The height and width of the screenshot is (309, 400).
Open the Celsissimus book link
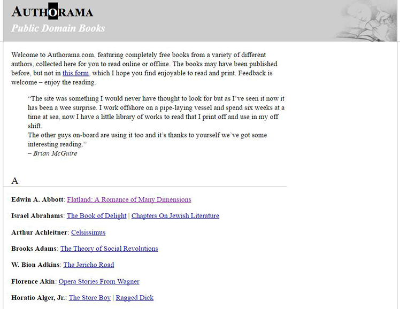[x=88, y=232]
